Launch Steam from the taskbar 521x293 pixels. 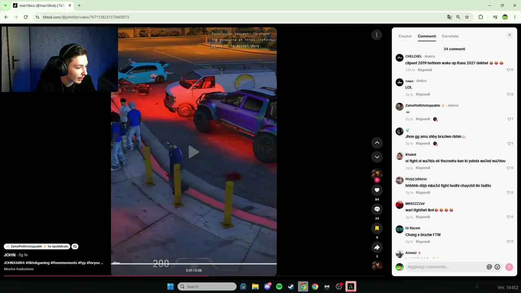coord(291,286)
